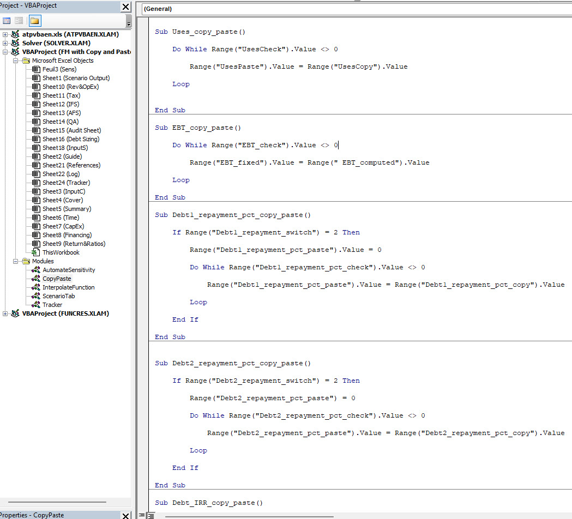
Task: Select the Sheet11 (Tax) sheet icon
Action: click(x=36, y=95)
